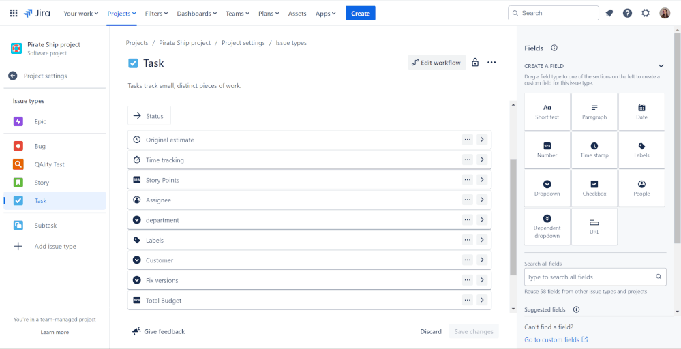681x349 pixels.
Task: Click the back arrow beside Project settings
Action: coord(12,76)
